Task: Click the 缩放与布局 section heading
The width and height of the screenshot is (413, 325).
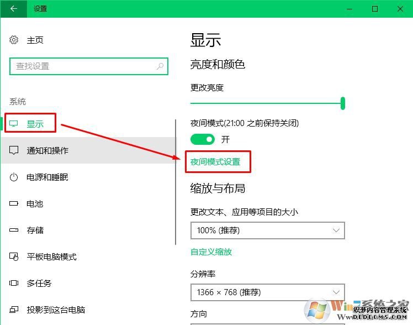Action: (218, 188)
